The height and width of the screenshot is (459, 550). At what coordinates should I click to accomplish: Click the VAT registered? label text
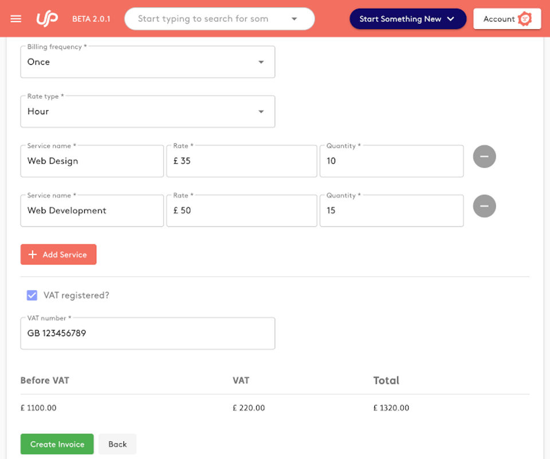coord(76,295)
